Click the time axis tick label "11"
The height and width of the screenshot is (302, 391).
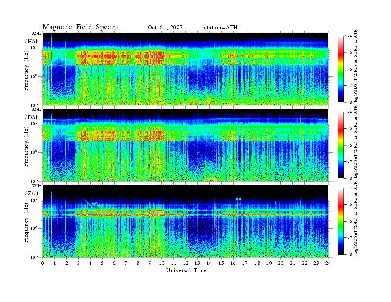tap(174, 263)
